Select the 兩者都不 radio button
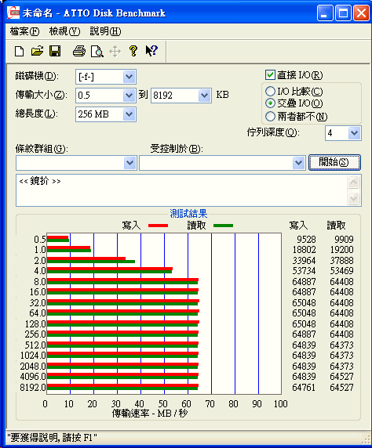This screenshot has height=448, width=372. click(x=270, y=116)
